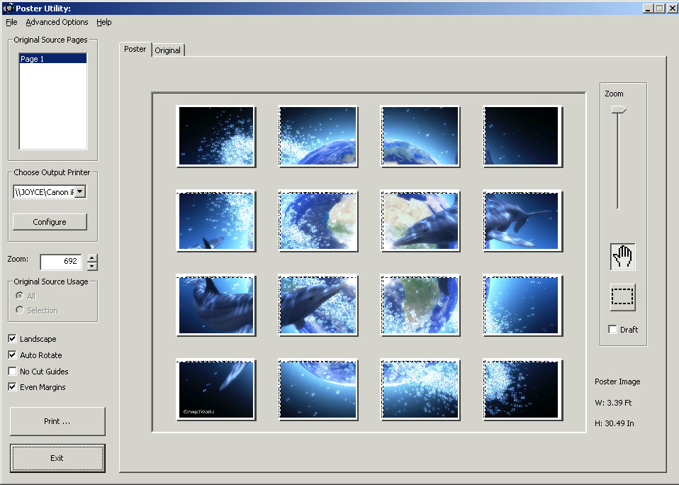Open the Help menu

[104, 22]
